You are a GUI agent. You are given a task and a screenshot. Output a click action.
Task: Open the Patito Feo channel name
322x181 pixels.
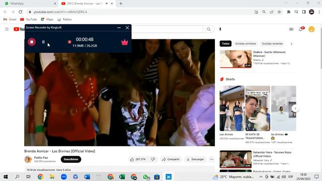click(x=41, y=157)
